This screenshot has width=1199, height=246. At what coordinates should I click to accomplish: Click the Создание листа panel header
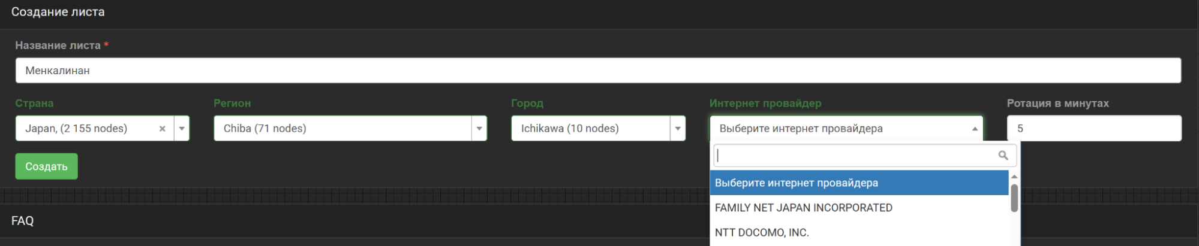[x=58, y=12]
